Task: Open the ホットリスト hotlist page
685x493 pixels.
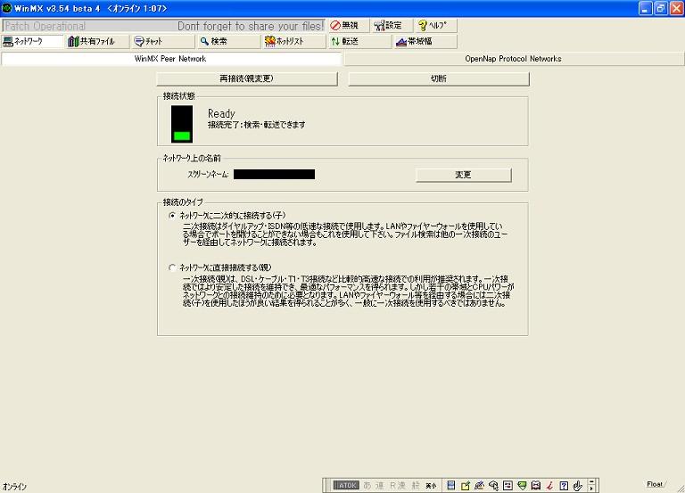Action: pyautogui.click(x=293, y=41)
